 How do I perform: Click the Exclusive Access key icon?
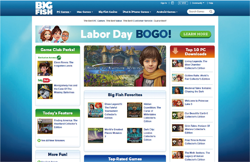pyautogui.click(x=59, y=58)
